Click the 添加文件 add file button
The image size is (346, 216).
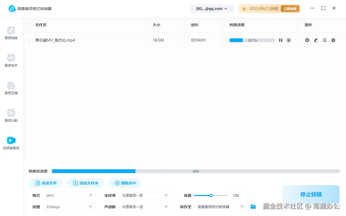pyautogui.click(x=45, y=183)
